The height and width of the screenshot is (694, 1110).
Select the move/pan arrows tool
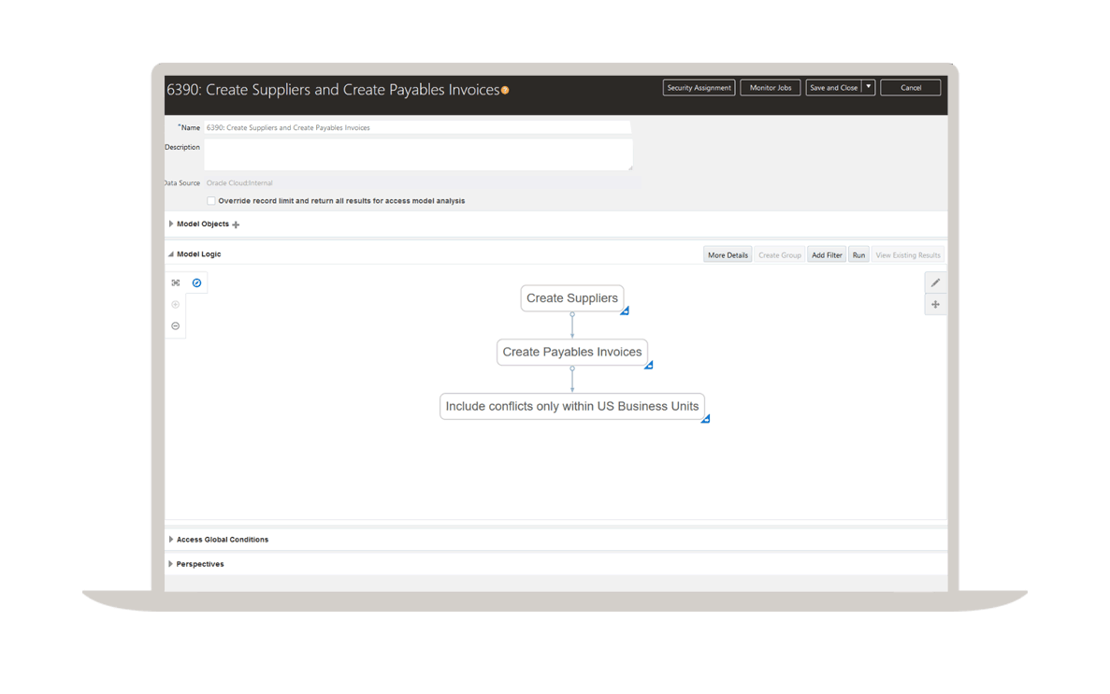point(935,305)
